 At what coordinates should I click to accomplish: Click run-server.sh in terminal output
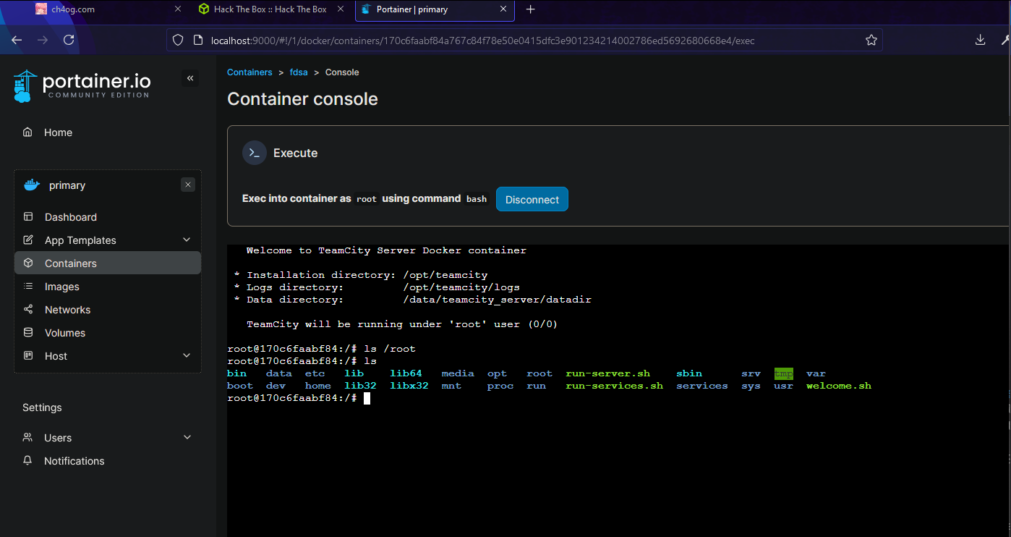[607, 373]
